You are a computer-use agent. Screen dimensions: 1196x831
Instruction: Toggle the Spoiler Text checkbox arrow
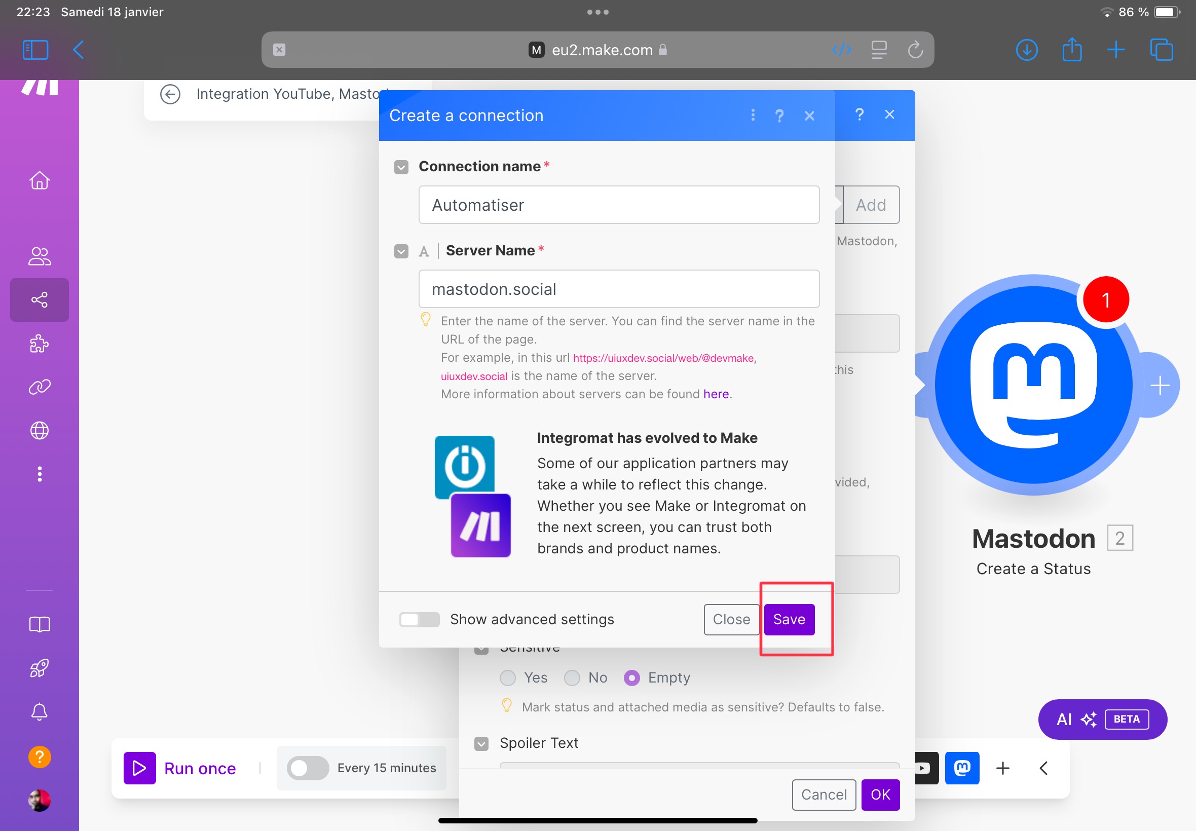(x=481, y=743)
